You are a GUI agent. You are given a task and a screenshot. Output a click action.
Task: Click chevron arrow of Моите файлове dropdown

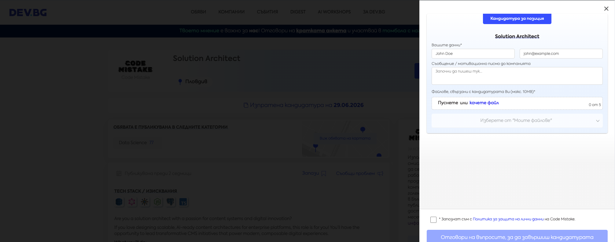click(x=598, y=121)
